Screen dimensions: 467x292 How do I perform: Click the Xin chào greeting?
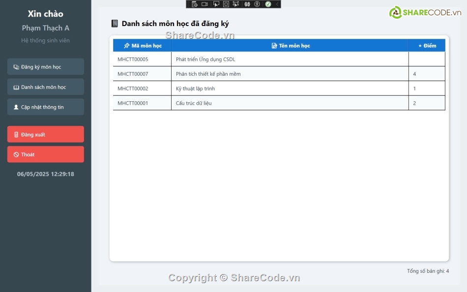(46, 14)
